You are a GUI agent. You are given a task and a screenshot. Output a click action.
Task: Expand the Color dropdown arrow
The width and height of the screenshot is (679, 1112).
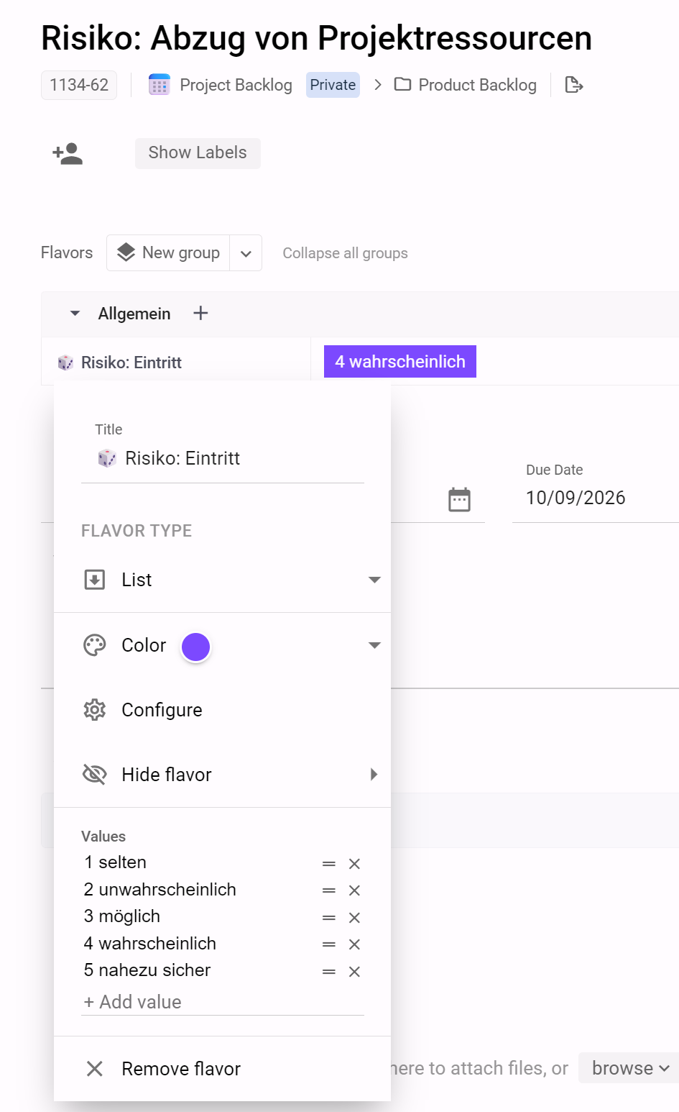click(x=374, y=645)
